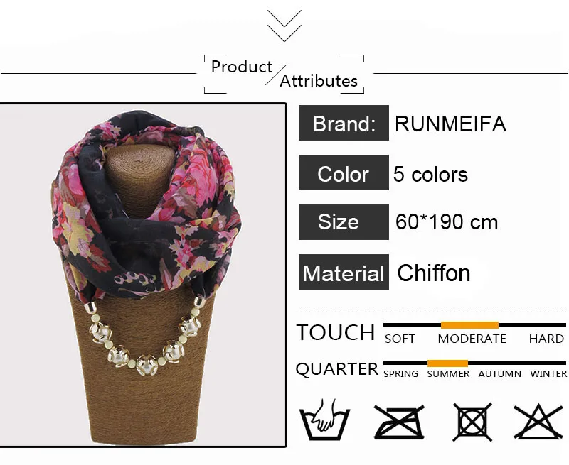This screenshot has width=569, height=465.
Task: Click the orange SUMMER quarter indicator bar
Action: [x=447, y=363]
